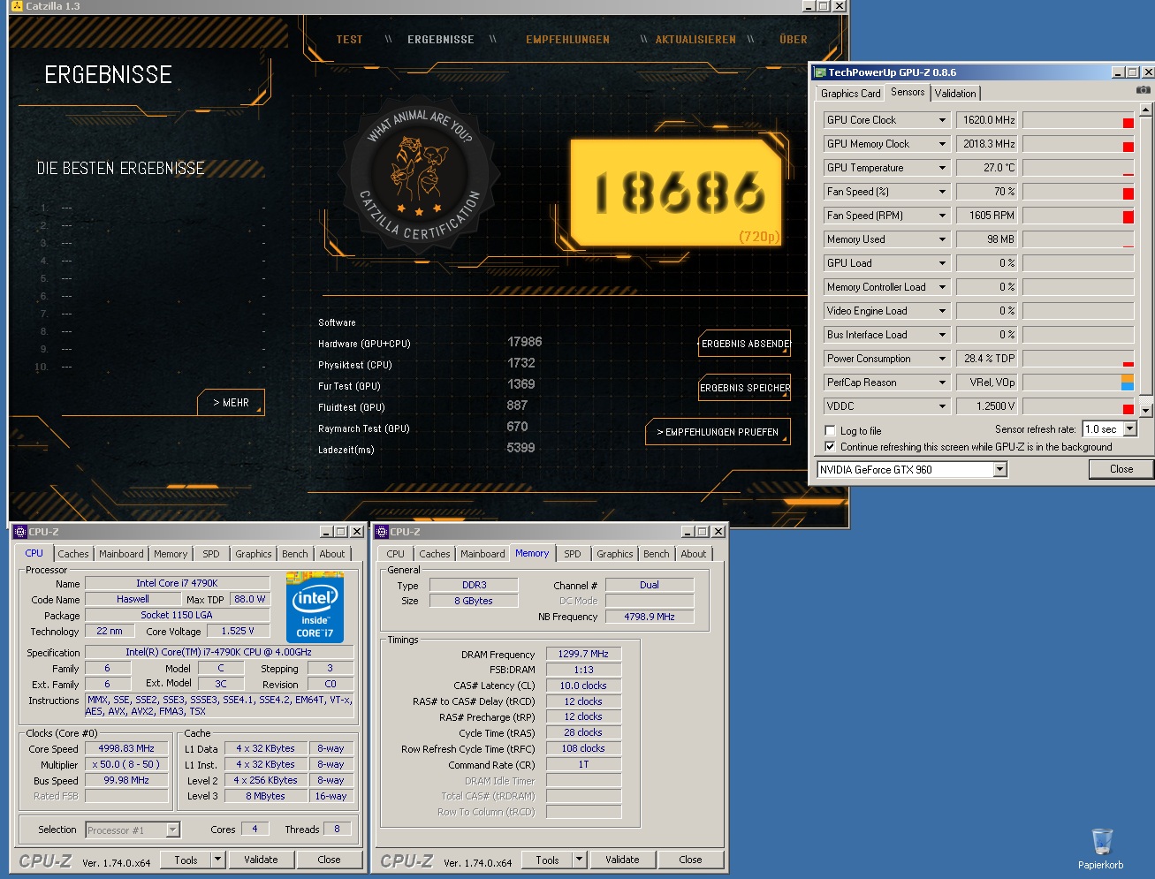This screenshot has height=879, width=1155.
Task: Click the NB Frequency 4798.9 MHz value
Action: (650, 617)
